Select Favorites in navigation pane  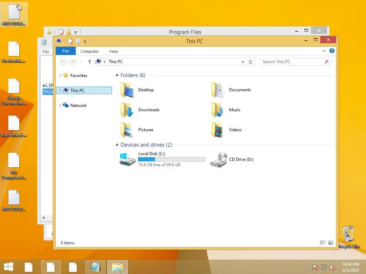(x=79, y=76)
